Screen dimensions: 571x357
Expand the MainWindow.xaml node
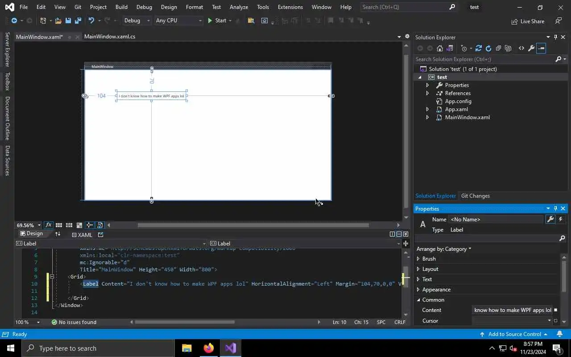click(x=427, y=117)
